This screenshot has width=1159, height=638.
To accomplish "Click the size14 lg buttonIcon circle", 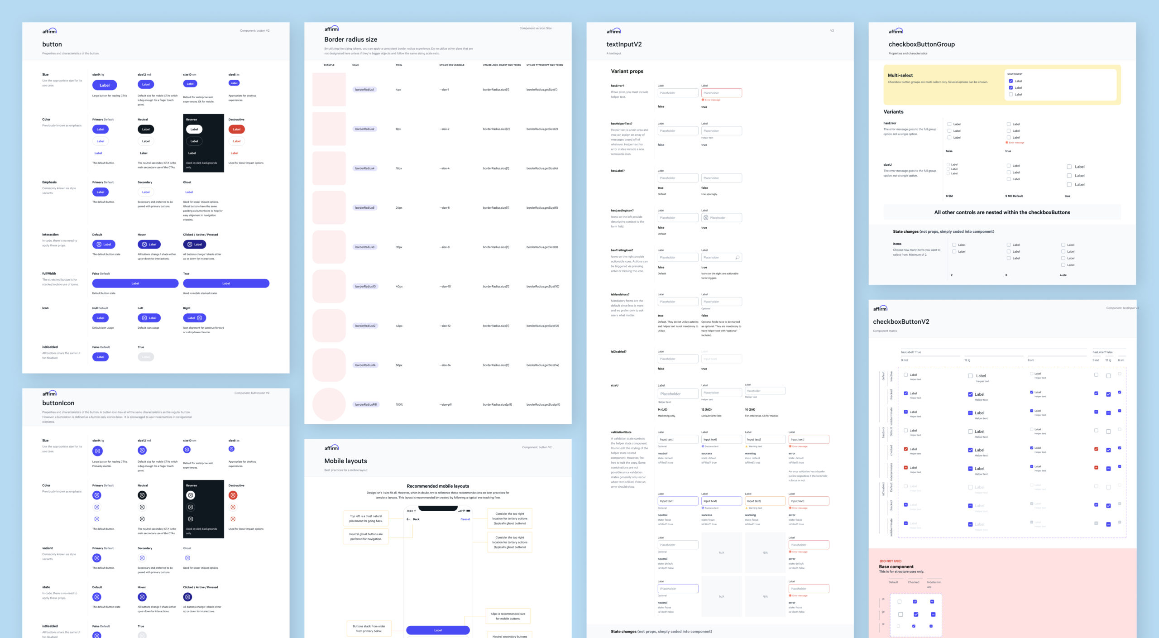I will coord(97,451).
